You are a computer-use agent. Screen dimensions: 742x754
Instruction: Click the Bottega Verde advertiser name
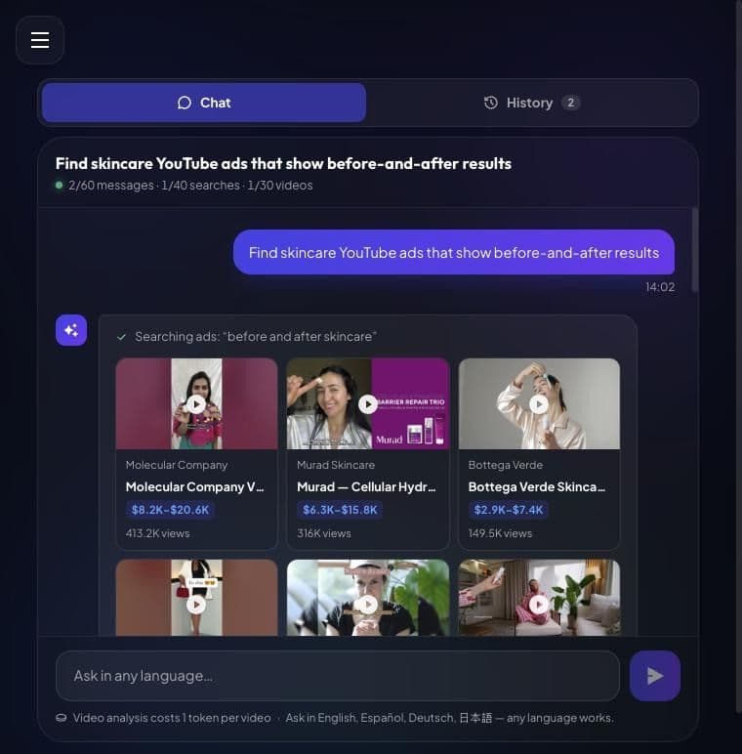(506, 465)
